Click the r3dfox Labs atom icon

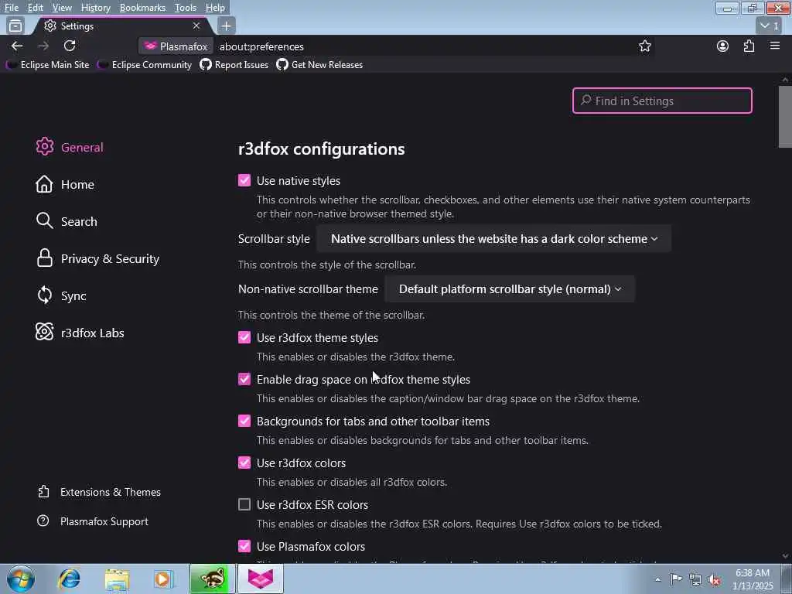[x=44, y=332]
